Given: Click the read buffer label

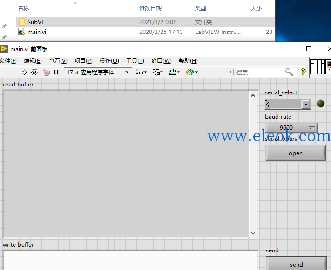Looking at the screenshot, I should [18, 84].
